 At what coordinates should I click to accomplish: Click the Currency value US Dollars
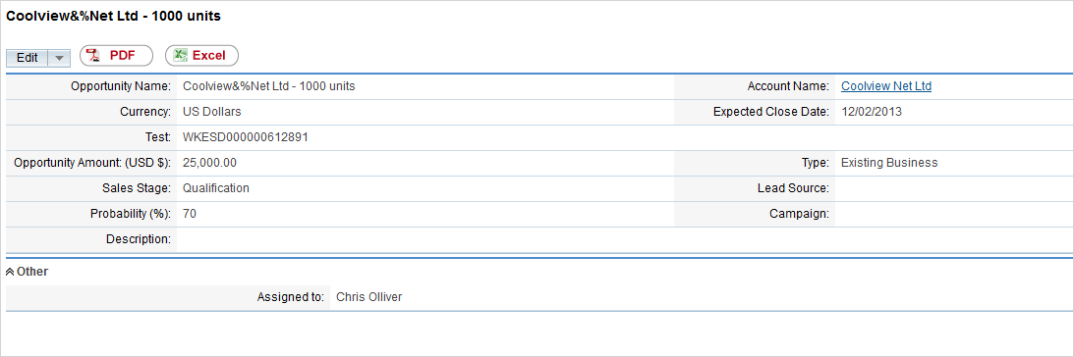(211, 112)
